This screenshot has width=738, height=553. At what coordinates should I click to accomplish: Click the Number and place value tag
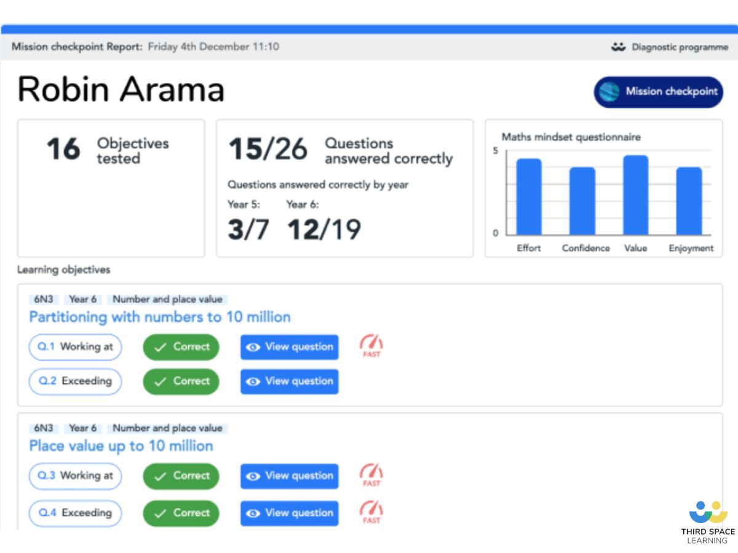(168, 299)
